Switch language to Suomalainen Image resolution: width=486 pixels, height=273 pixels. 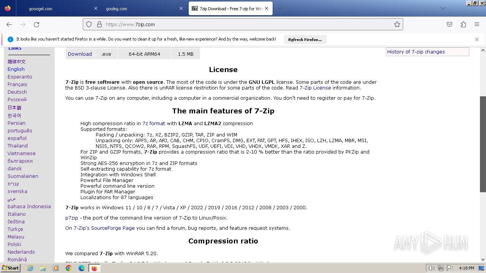(x=23, y=176)
